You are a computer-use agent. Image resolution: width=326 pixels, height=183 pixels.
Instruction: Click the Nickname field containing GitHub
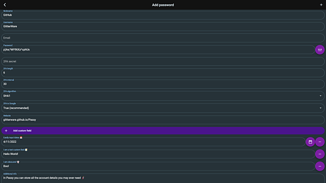[x=163, y=15]
